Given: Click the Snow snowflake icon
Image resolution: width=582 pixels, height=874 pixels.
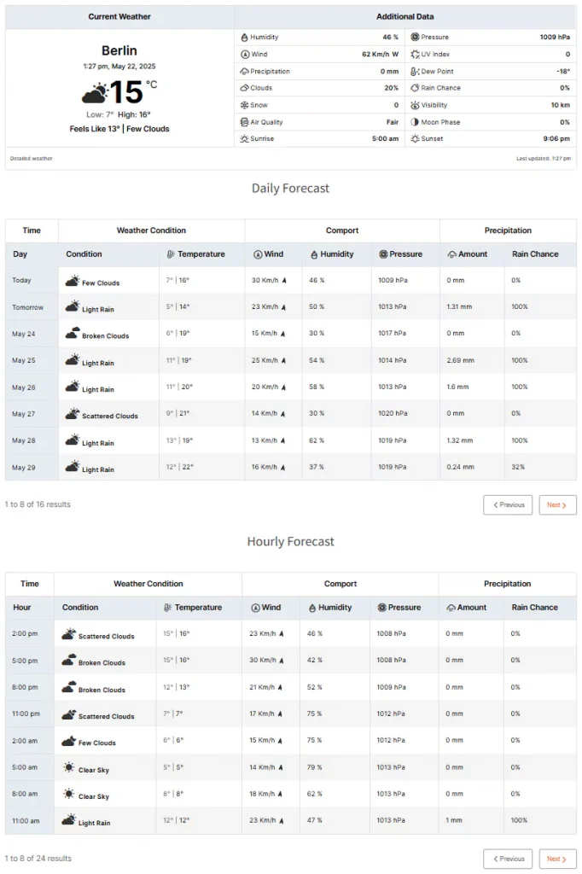Looking at the screenshot, I should (244, 105).
